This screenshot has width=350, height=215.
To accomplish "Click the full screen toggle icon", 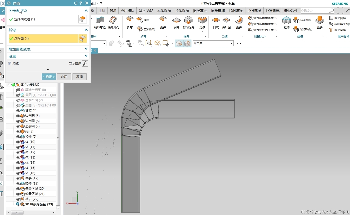I will click(x=340, y=11).
